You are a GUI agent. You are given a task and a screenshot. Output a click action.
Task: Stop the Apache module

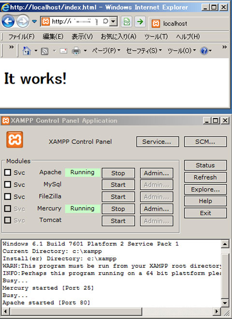[x=118, y=173]
